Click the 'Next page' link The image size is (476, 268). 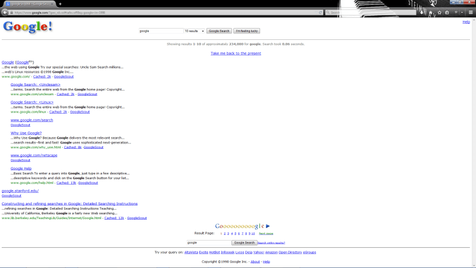(266, 233)
